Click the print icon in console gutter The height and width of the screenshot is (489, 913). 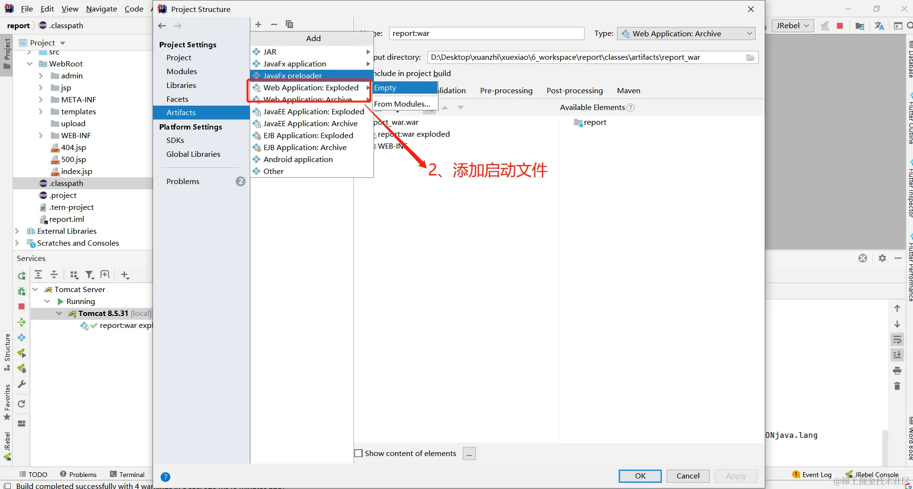click(897, 370)
